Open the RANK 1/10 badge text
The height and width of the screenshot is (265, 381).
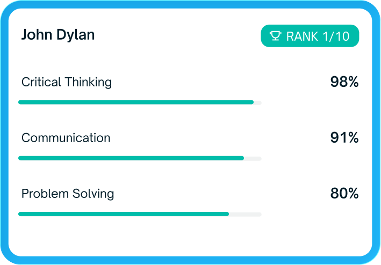tap(318, 36)
